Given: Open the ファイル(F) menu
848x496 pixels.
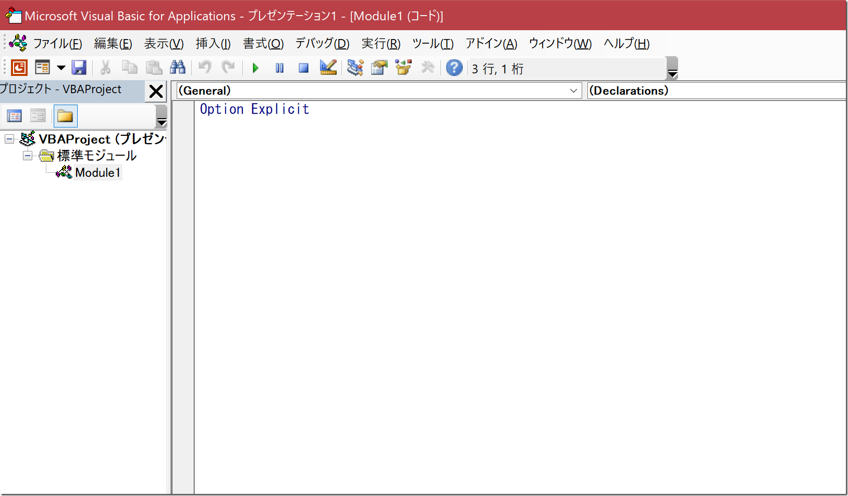Looking at the screenshot, I should pos(58,44).
